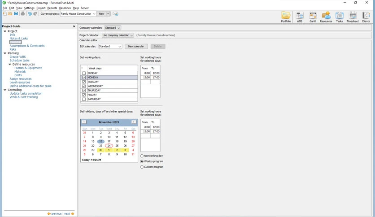Click the Delete calendar button
Viewport: 375px width, 217px height.
(x=158, y=46)
